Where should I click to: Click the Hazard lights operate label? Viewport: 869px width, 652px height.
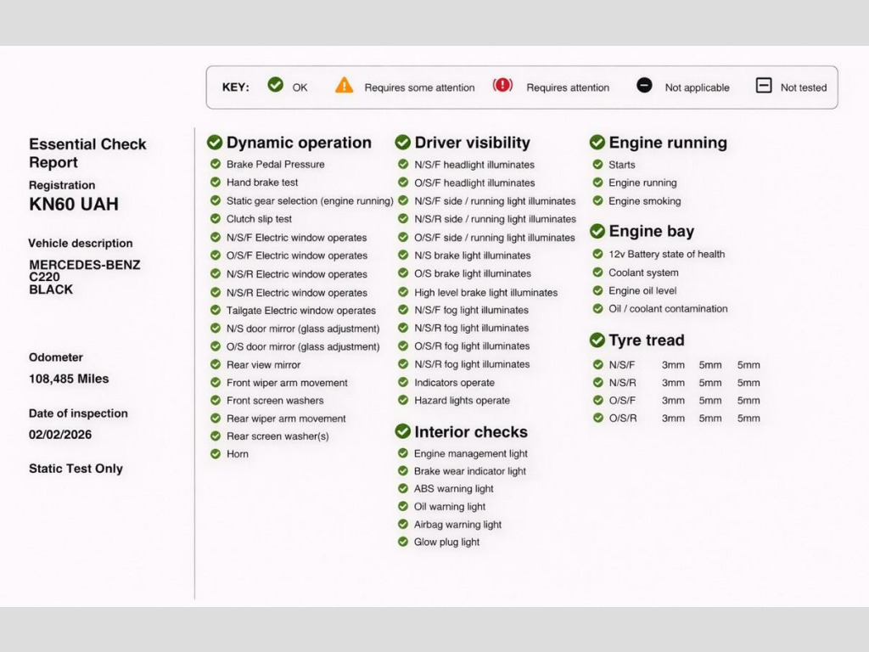coord(462,401)
